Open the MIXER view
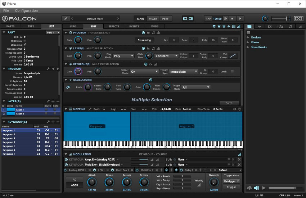This screenshot has height=198, width=306. click(x=153, y=18)
